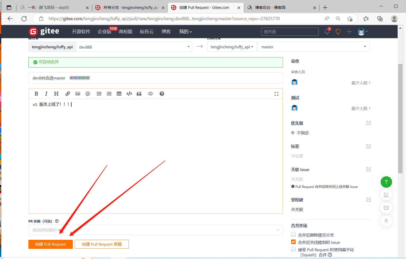Apply bold formatting in the editor toolbar

point(36,94)
